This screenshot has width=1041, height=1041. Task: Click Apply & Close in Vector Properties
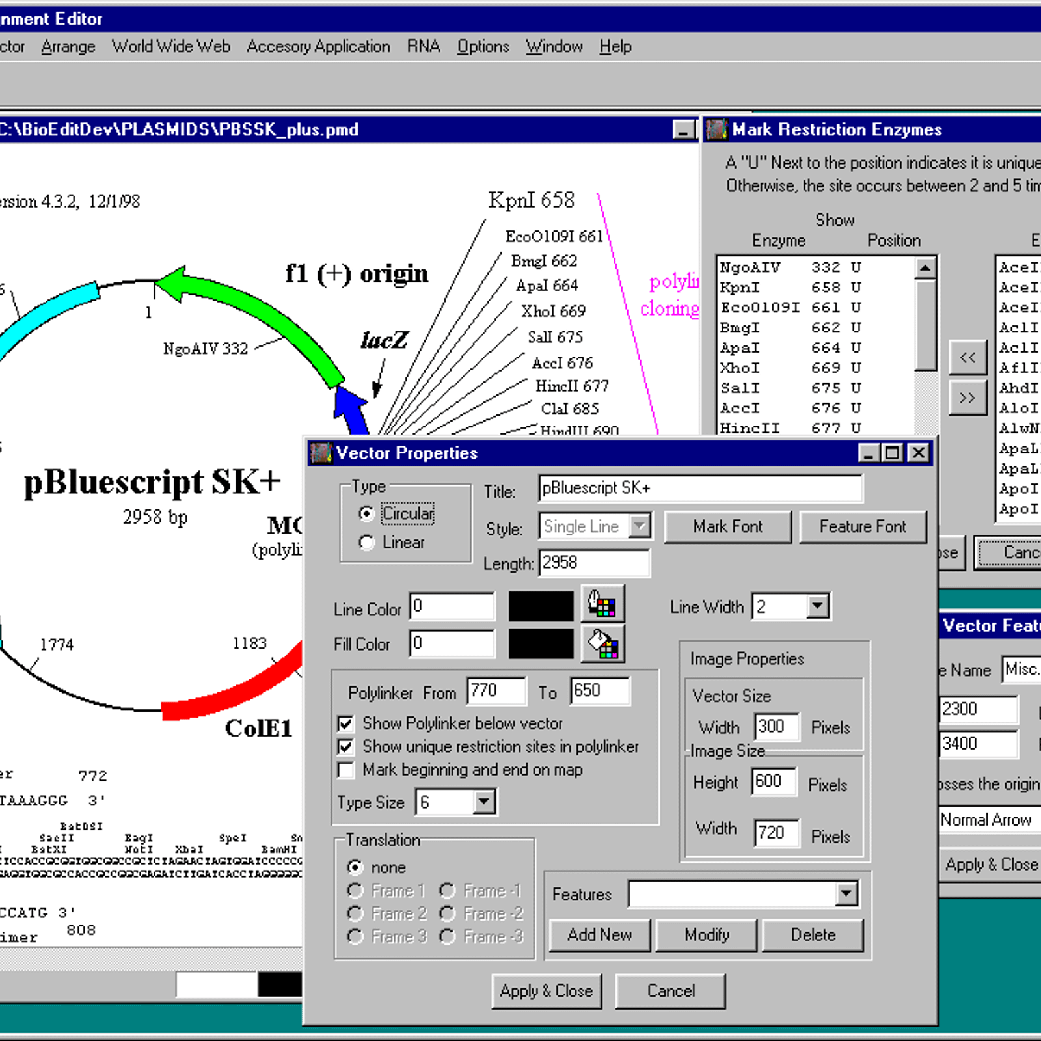547,991
